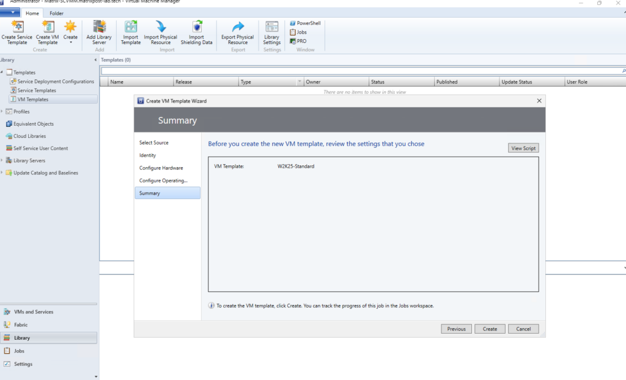Click the Library Servers node icon
The width and height of the screenshot is (626, 380).
click(x=9, y=160)
